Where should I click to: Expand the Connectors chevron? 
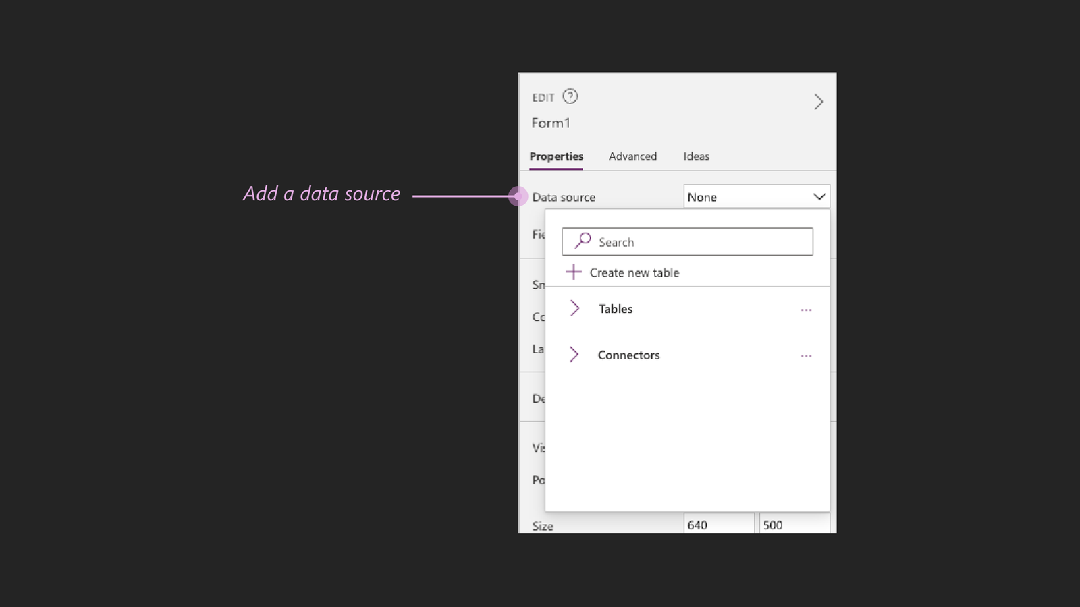[574, 355]
